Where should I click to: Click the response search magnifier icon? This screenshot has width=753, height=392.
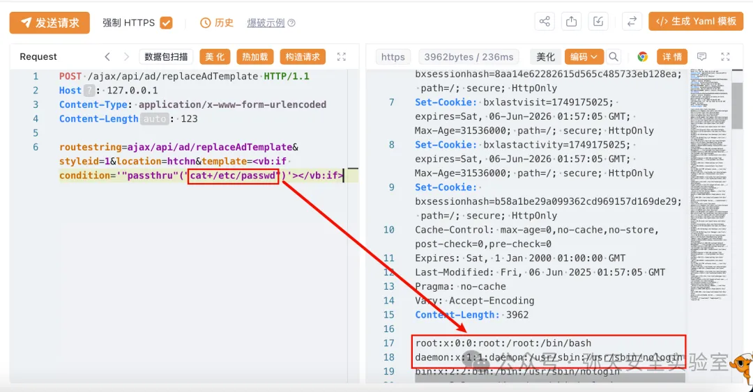pos(614,56)
